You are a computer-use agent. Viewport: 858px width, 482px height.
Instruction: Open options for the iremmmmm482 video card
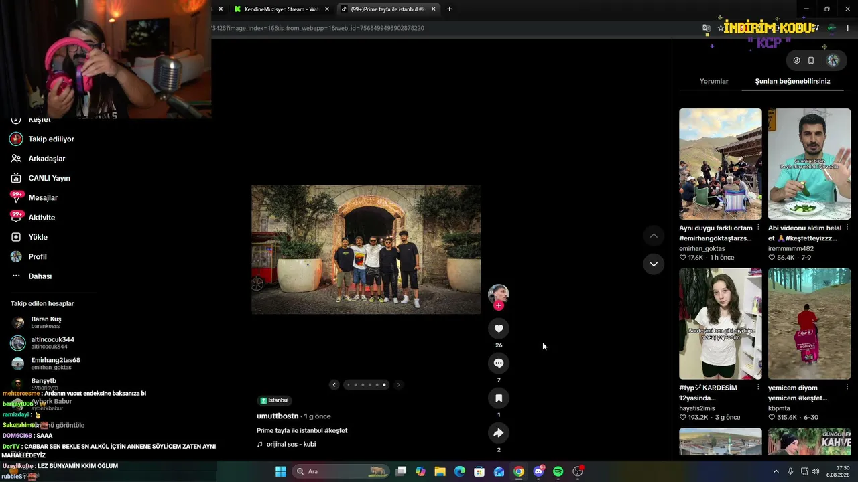[x=847, y=228]
